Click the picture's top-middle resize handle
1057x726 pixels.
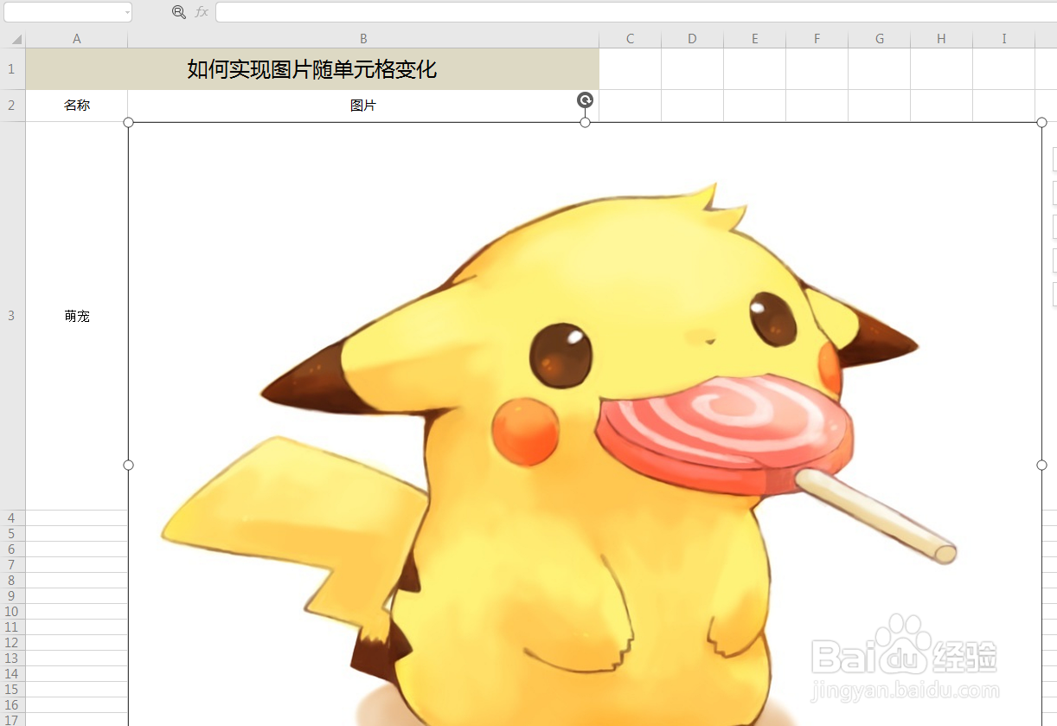pos(585,122)
